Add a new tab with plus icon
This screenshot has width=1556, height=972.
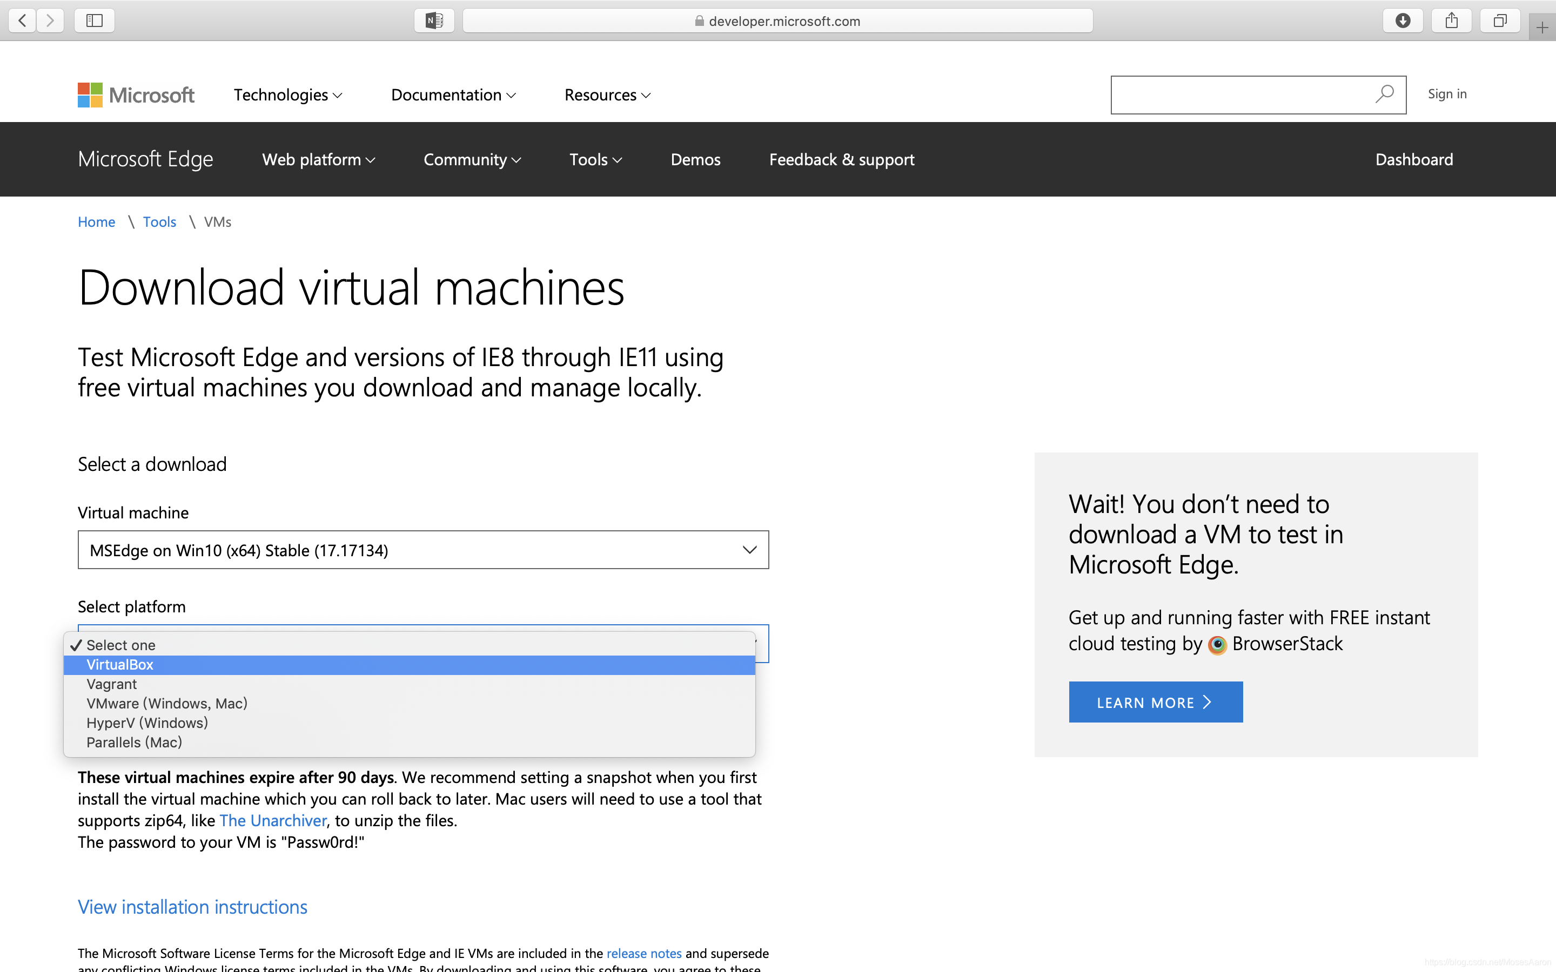tap(1542, 28)
